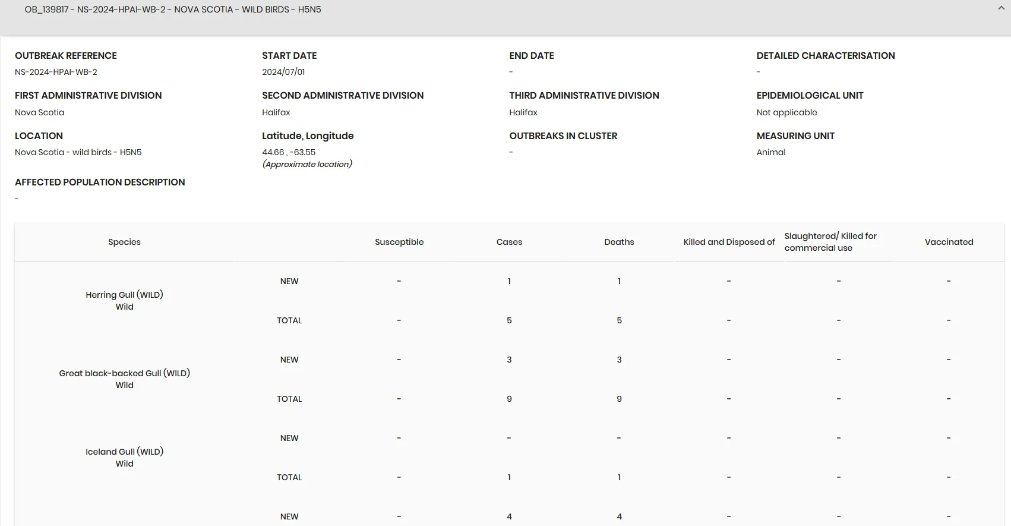Select Slaughtered/Killed for commercial use header
Image resolution: width=1011 pixels, height=526 pixels.
(x=830, y=242)
